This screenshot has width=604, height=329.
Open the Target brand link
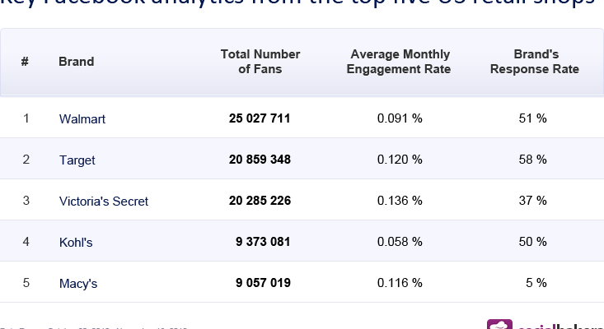point(77,160)
